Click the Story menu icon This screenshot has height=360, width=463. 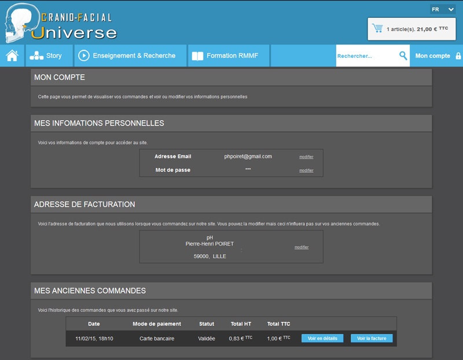click(36, 55)
